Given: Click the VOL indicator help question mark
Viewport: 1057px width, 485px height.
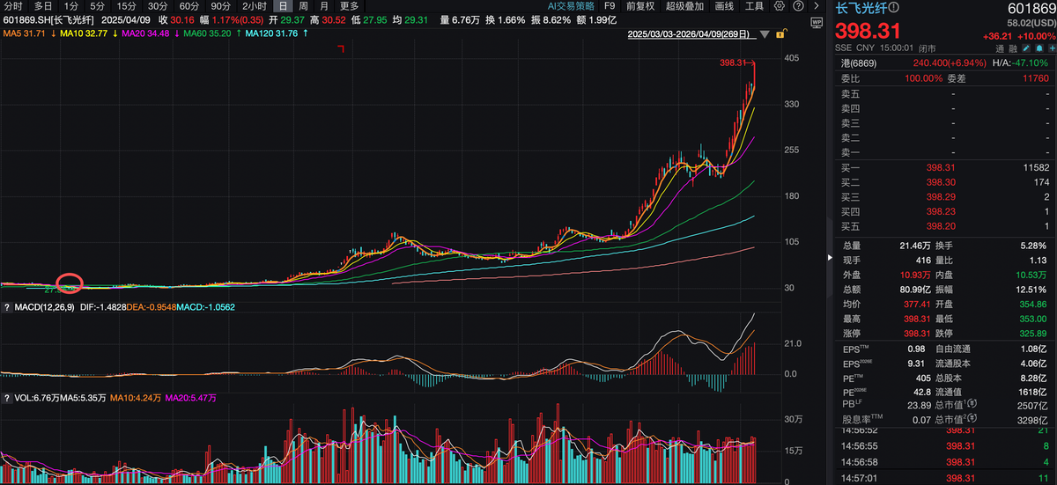Looking at the screenshot, I should point(6,398).
